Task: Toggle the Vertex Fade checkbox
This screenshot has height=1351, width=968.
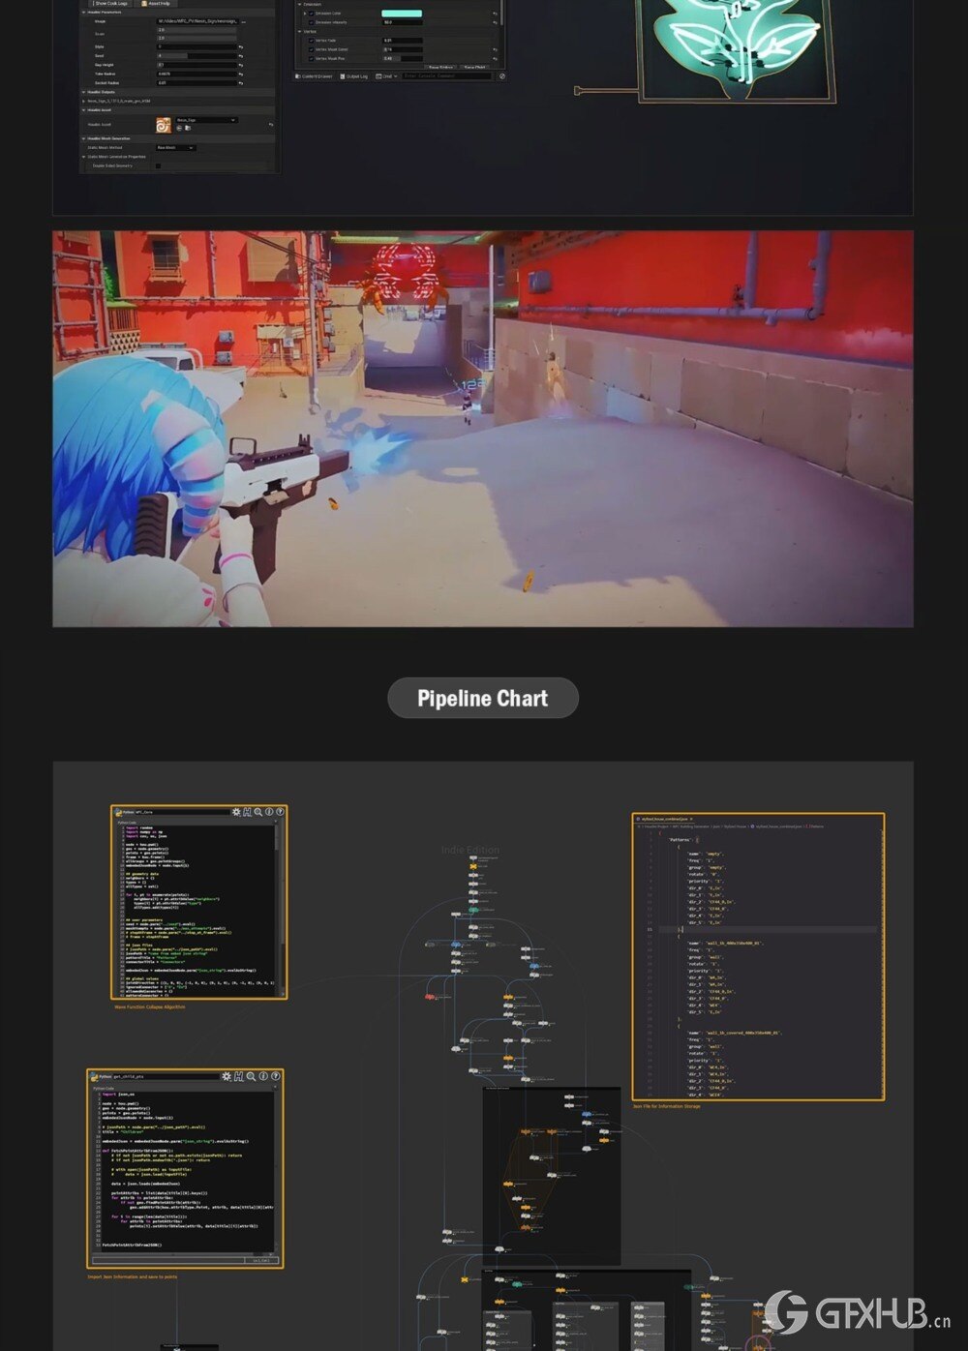Action: [311, 41]
